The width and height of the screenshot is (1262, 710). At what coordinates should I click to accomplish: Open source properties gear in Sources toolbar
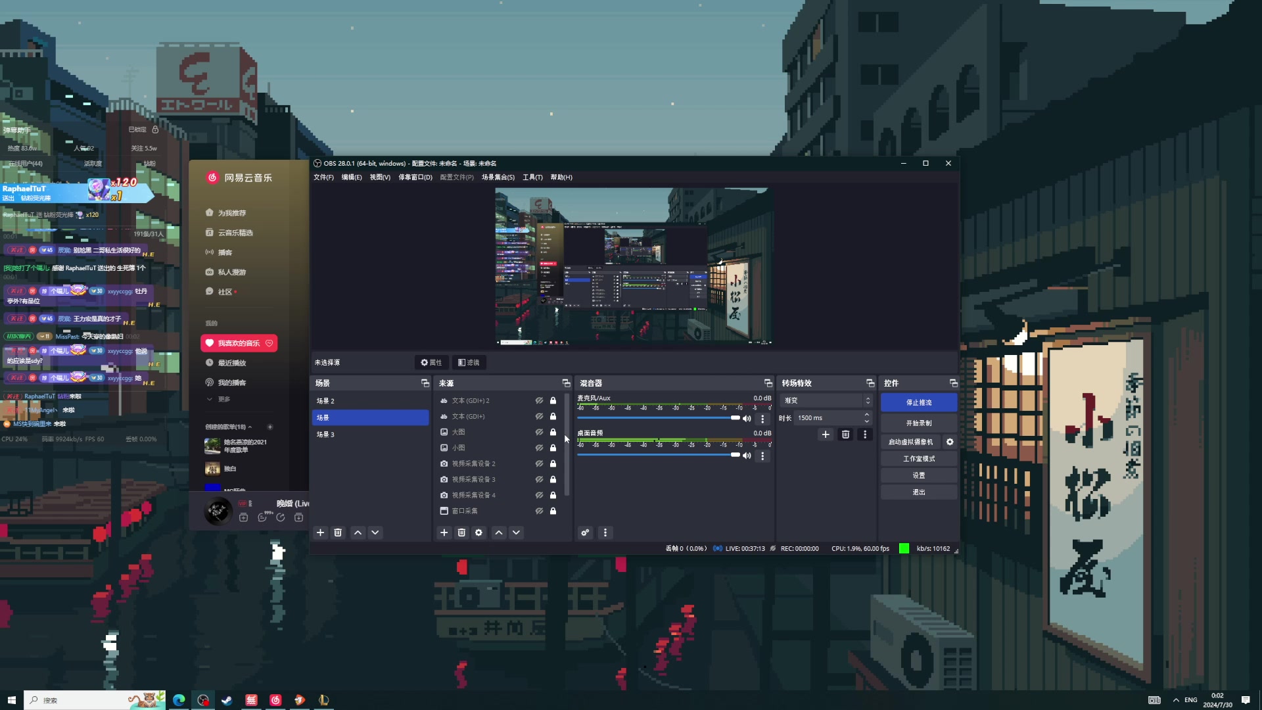(x=479, y=532)
